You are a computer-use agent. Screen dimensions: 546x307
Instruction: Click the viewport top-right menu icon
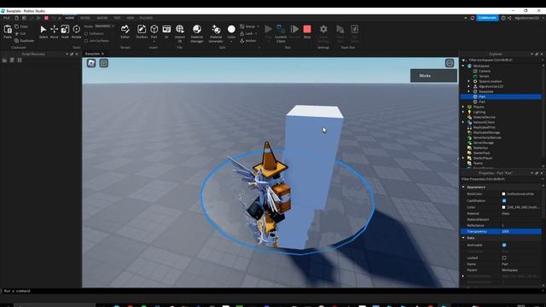(x=450, y=63)
